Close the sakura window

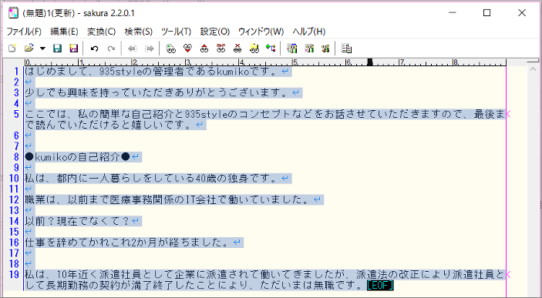pos(522,13)
